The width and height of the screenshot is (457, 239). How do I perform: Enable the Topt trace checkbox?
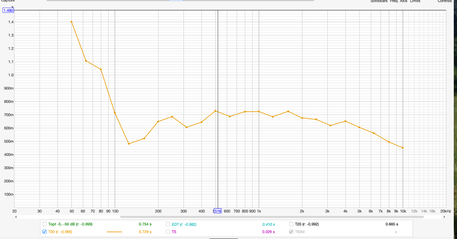pyautogui.click(x=45, y=224)
